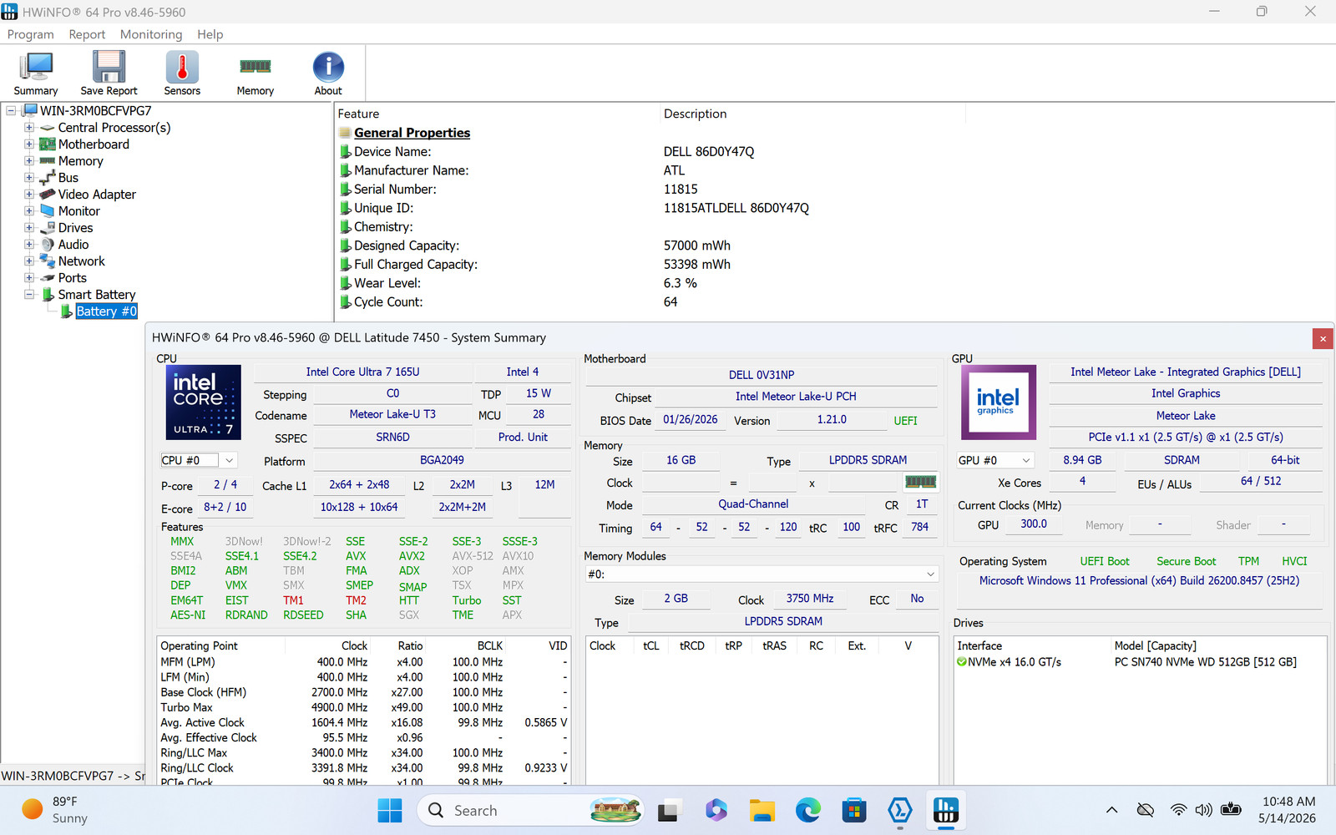Viewport: 1336px width, 835px height.
Task: Open the GPU #0 selector dropdown
Action: tap(1026, 460)
